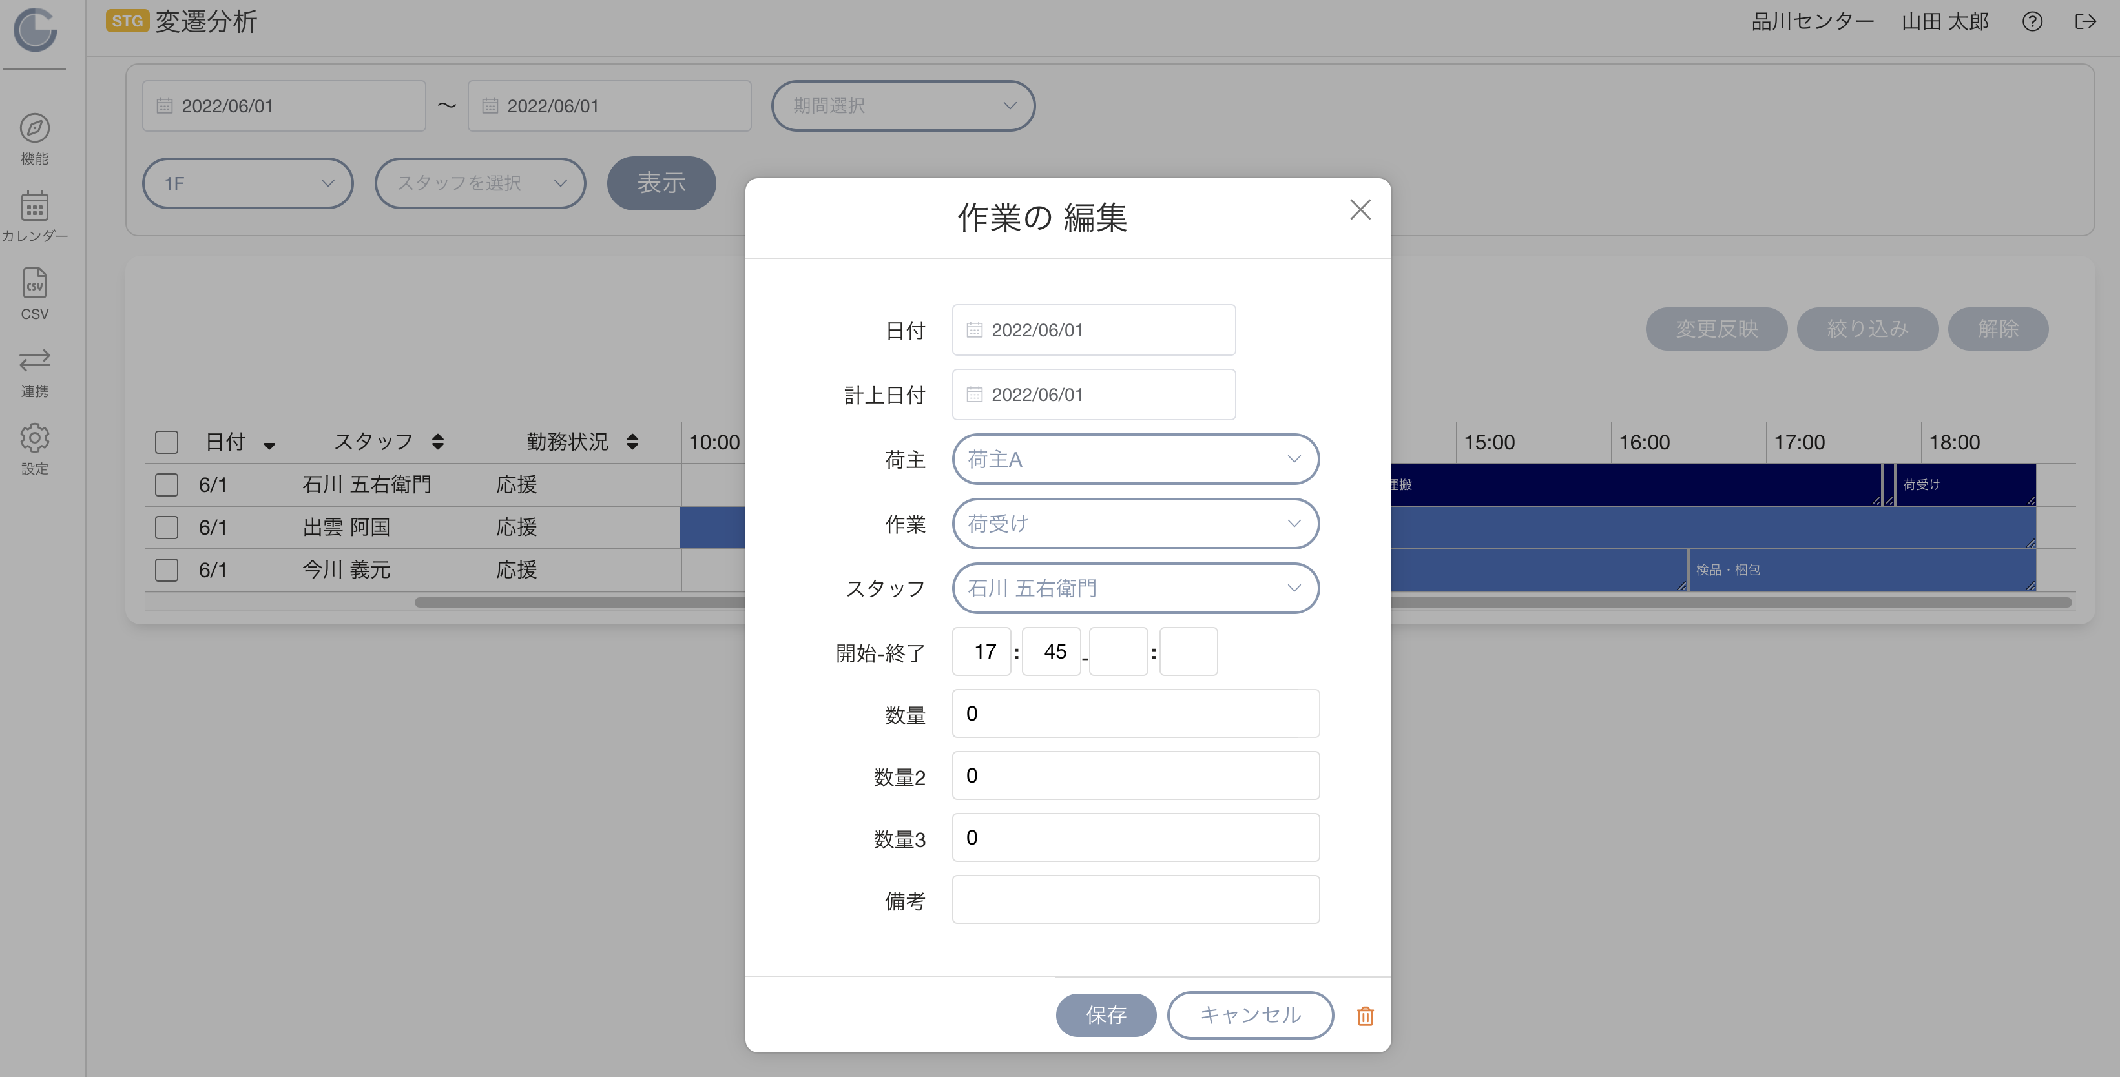Click the キャンセル button

pos(1250,1014)
